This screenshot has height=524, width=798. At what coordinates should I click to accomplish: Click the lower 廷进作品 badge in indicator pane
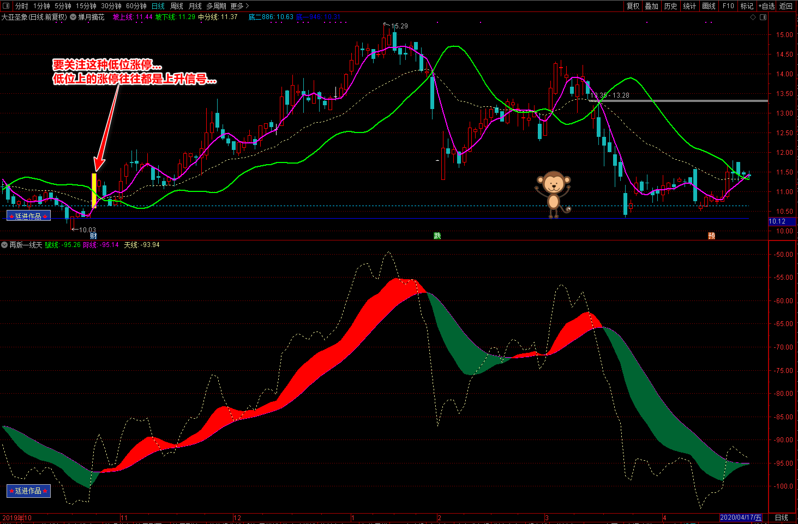(x=28, y=491)
